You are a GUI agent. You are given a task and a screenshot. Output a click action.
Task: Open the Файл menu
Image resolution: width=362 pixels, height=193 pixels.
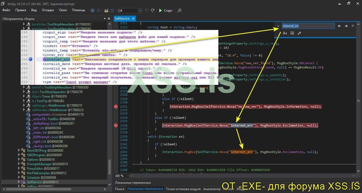6,10
